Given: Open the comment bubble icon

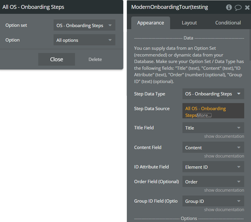Looking at the screenshot, I should point(238,7).
